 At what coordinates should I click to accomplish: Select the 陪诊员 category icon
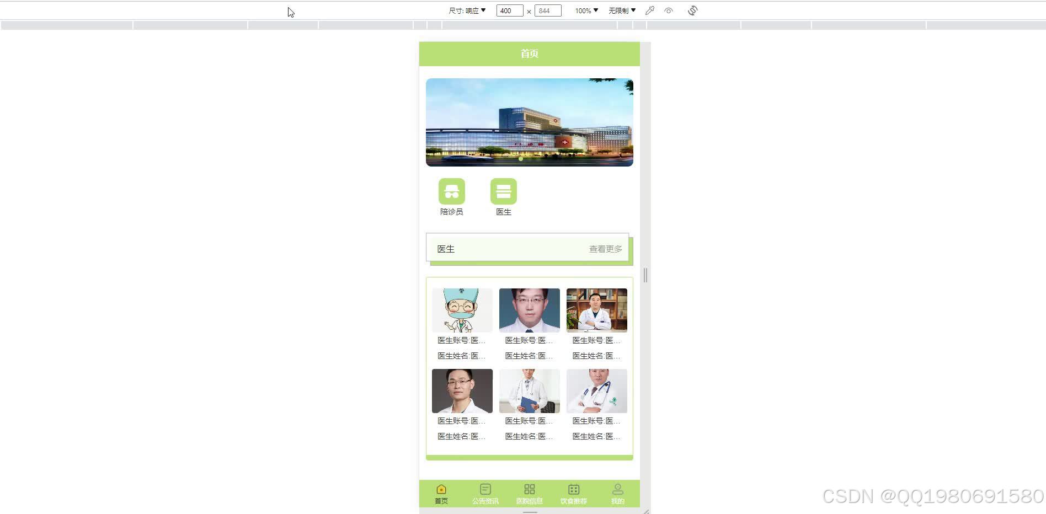(451, 191)
